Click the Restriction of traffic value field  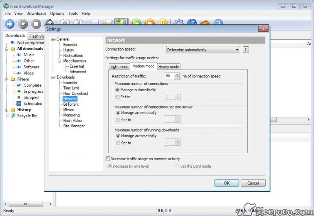click(x=170, y=76)
